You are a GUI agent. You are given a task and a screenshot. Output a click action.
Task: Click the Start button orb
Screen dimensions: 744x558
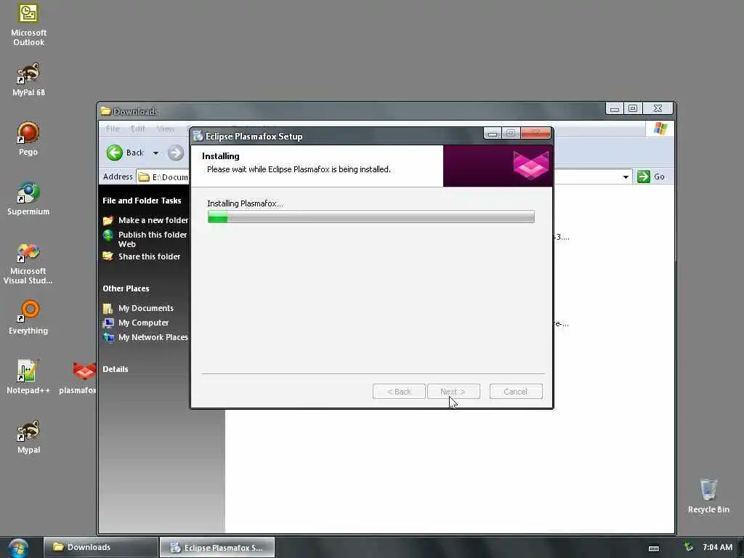(x=18, y=548)
